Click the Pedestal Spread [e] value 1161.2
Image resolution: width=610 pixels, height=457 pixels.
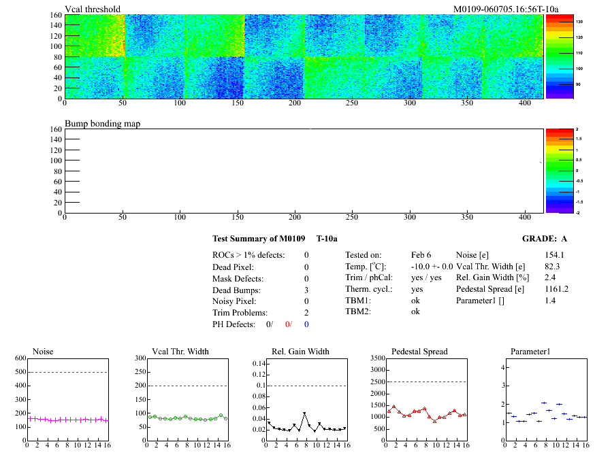tap(557, 290)
